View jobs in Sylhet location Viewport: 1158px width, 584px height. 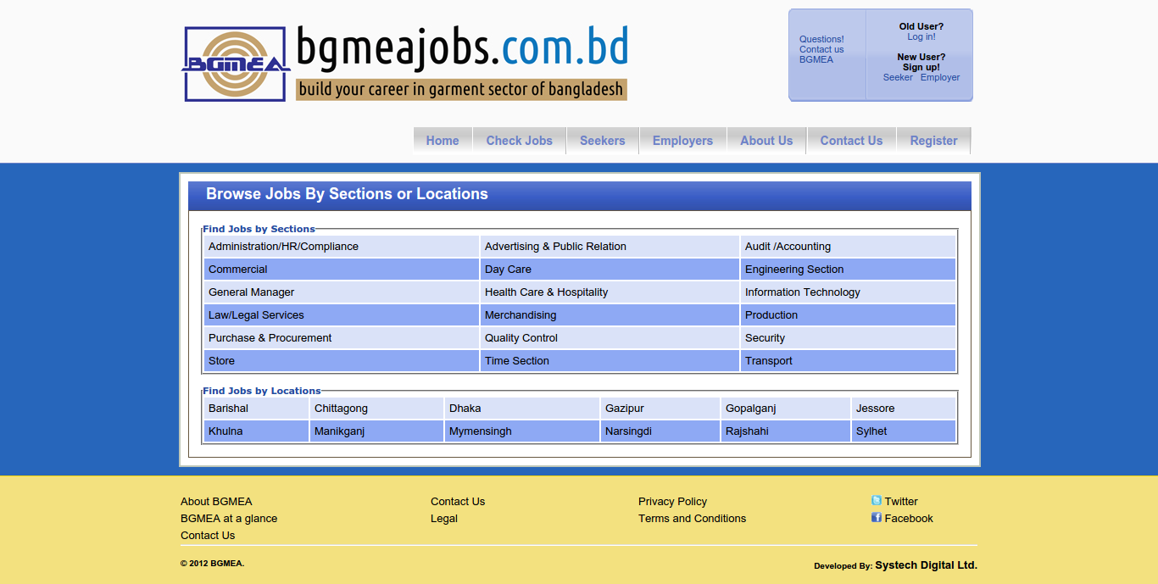tap(871, 431)
